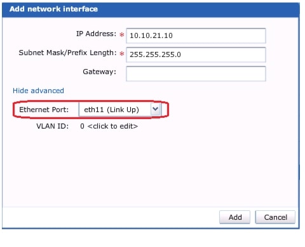Collapse options with Hide advanced link

point(38,91)
